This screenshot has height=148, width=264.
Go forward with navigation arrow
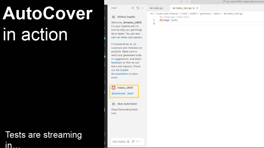pos(187,2)
